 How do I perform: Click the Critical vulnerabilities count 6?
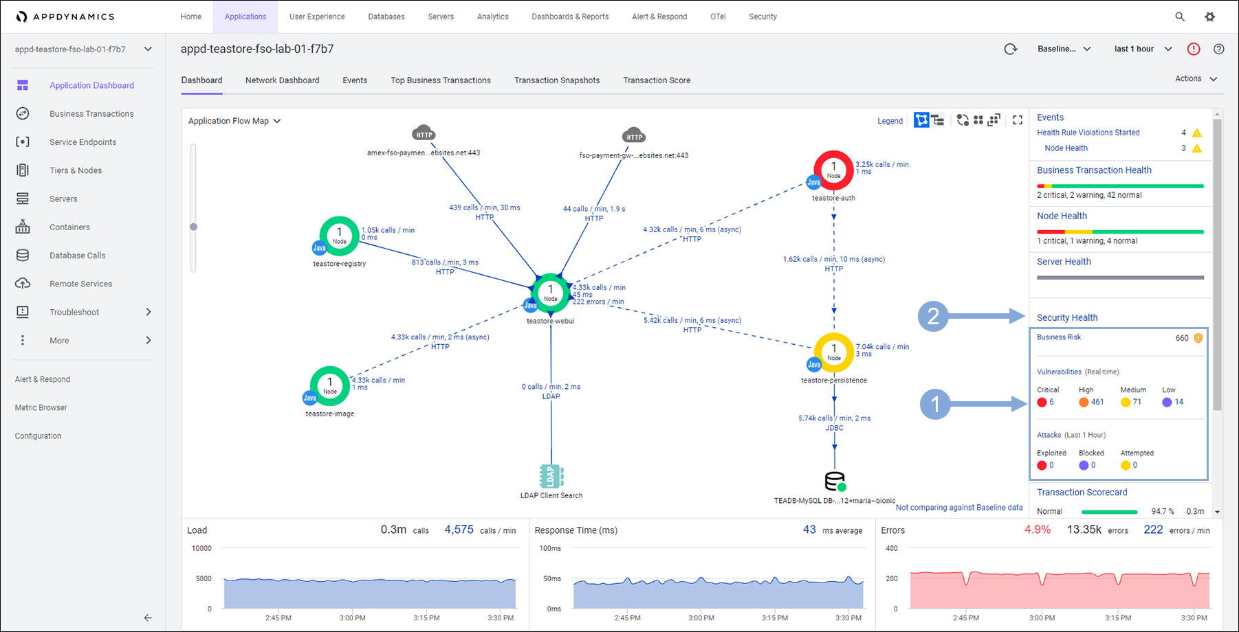[1051, 403]
